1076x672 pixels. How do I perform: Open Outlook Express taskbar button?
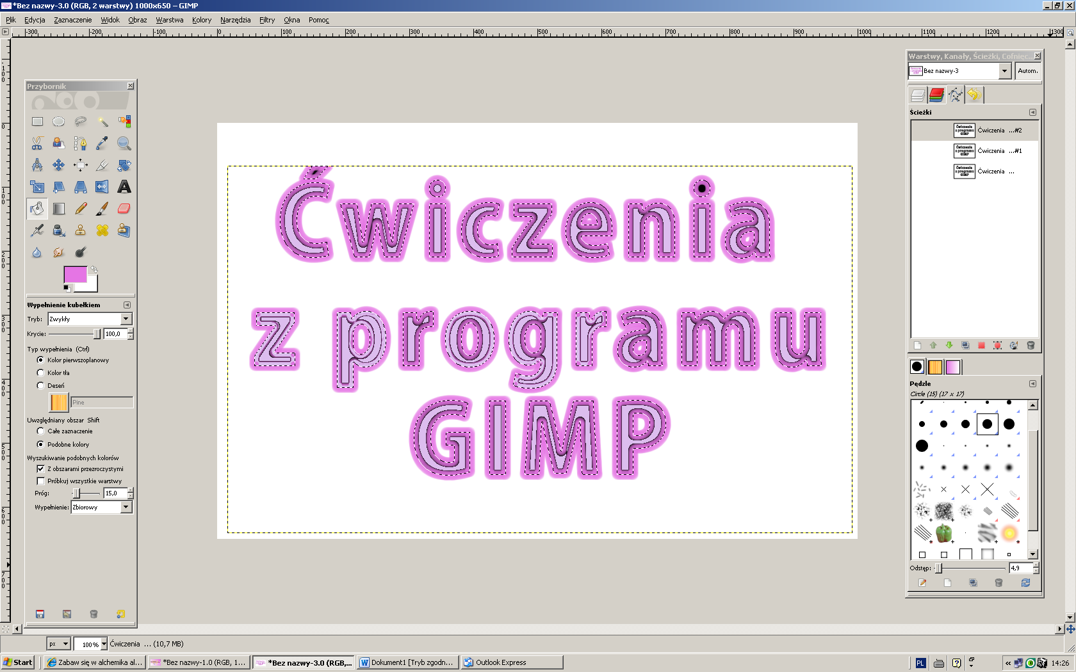tap(512, 662)
